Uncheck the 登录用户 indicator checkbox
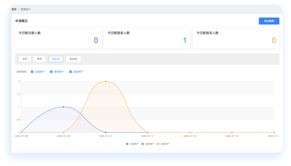 51,72
